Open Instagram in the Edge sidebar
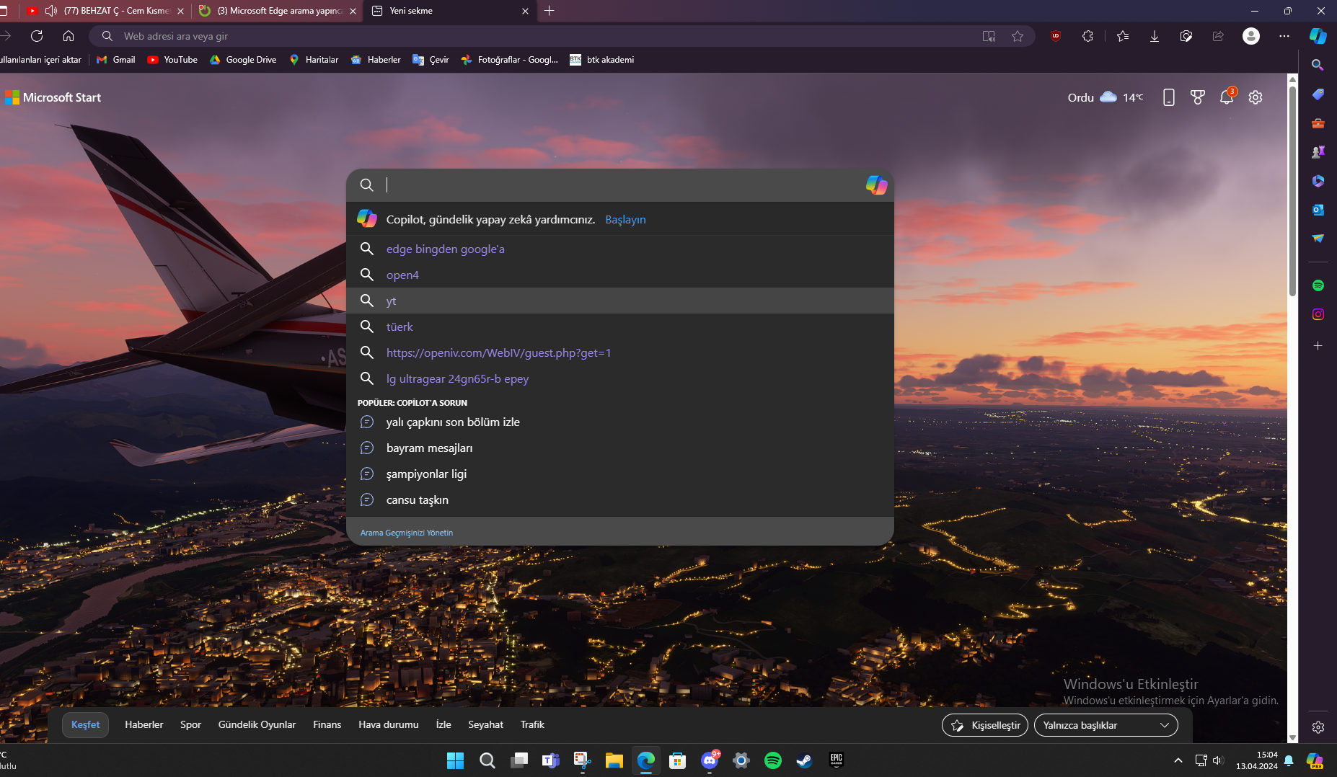The height and width of the screenshot is (777, 1337). pyautogui.click(x=1318, y=314)
